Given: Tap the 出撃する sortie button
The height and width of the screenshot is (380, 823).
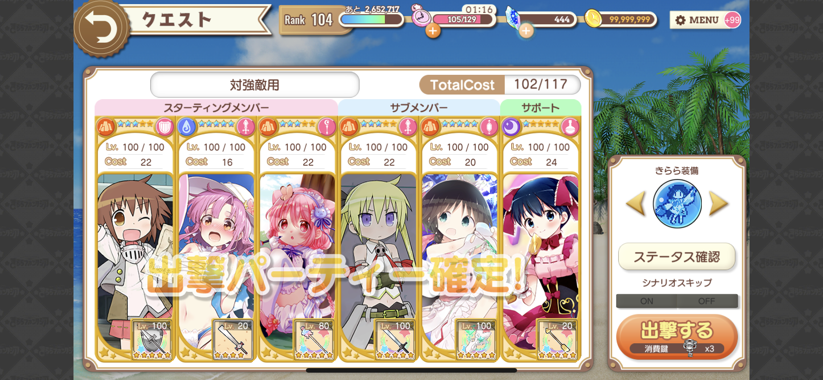Looking at the screenshot, I should (677, 336).
